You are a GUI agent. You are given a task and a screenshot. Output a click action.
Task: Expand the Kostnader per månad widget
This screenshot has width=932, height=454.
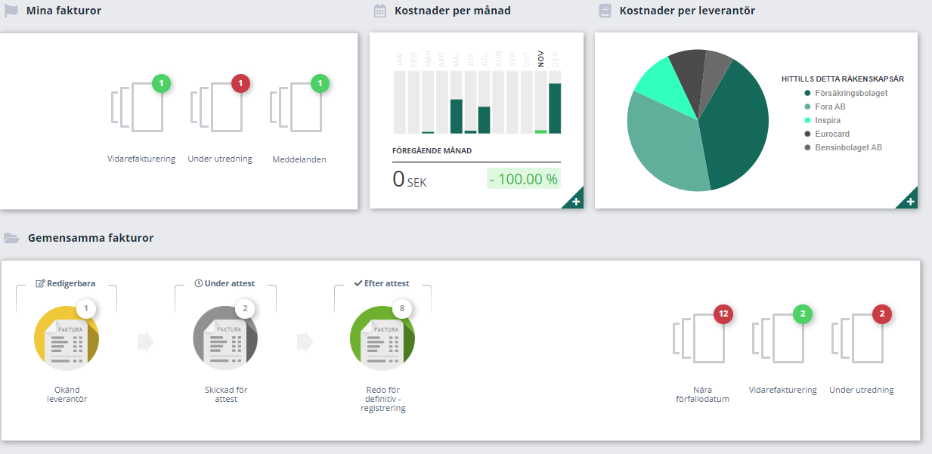click(x=576, y=201)
